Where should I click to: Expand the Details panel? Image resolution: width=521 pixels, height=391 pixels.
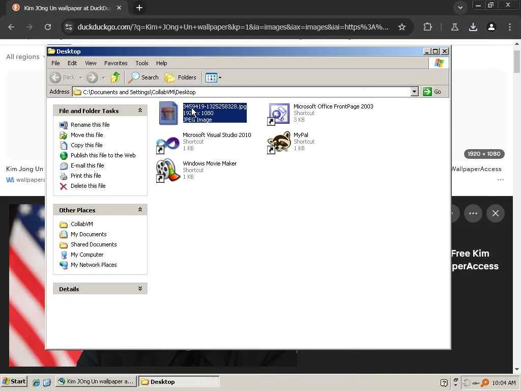(x=140, y=289)
